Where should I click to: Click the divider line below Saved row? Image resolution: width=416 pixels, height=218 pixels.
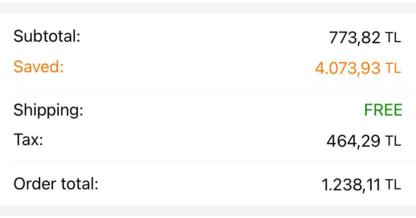tap(208, 88)
